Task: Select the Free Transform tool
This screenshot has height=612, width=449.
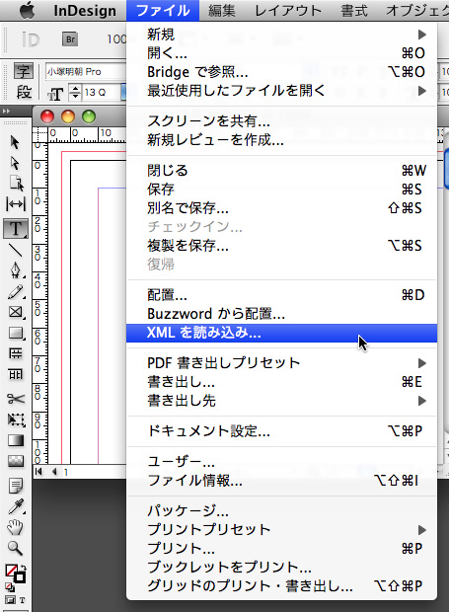Action: 16,420
